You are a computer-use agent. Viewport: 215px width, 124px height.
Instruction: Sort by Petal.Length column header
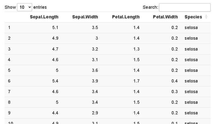126,17
